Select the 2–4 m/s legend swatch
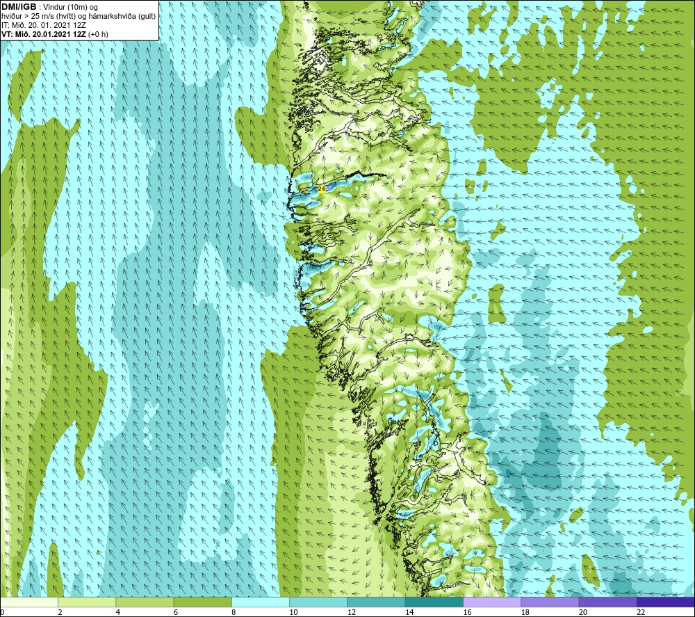Viewport: 695px width, 617px height. 87,602
